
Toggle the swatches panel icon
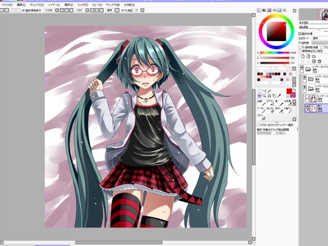point(279,10)
